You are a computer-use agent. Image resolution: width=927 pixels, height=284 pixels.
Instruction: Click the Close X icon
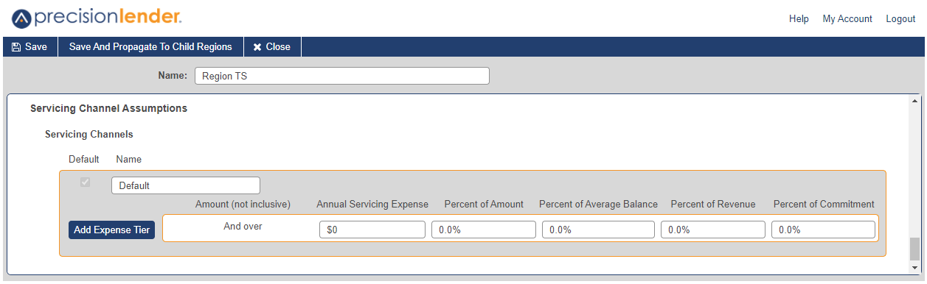(257, 47)
